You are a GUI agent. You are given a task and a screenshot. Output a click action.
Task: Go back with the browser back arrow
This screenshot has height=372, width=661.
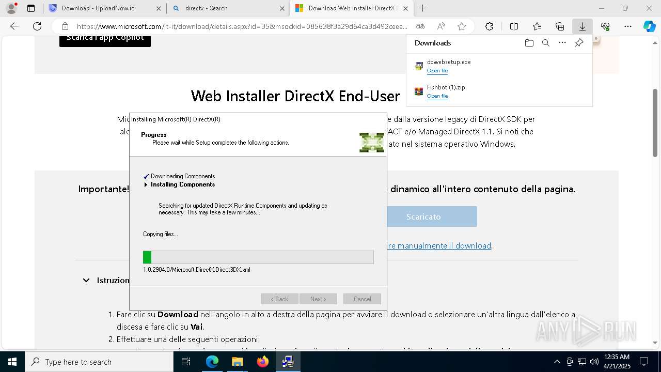[14, 26]
